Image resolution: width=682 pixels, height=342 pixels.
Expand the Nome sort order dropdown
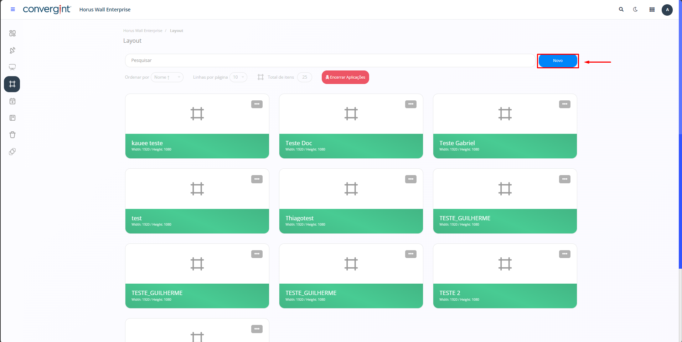click(167, 77)
